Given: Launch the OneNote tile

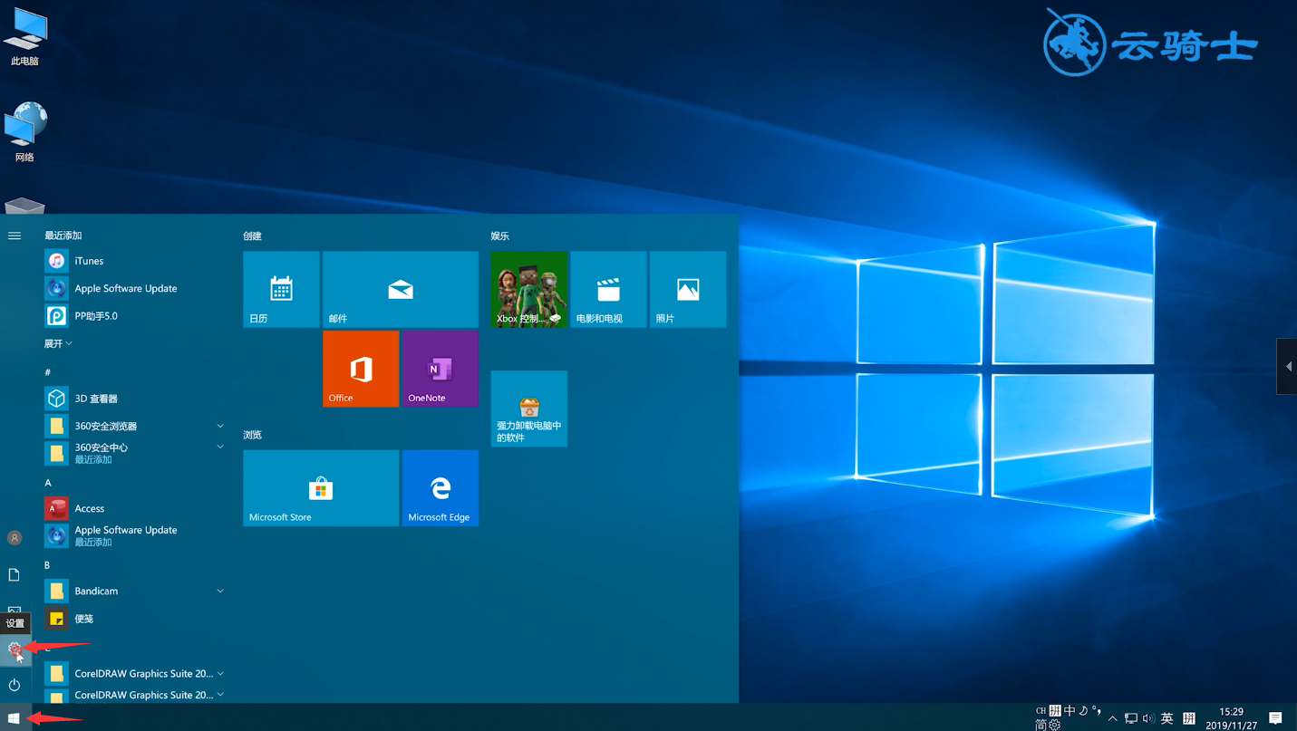Looking at the screenshot, I should (x=440, y=369).
